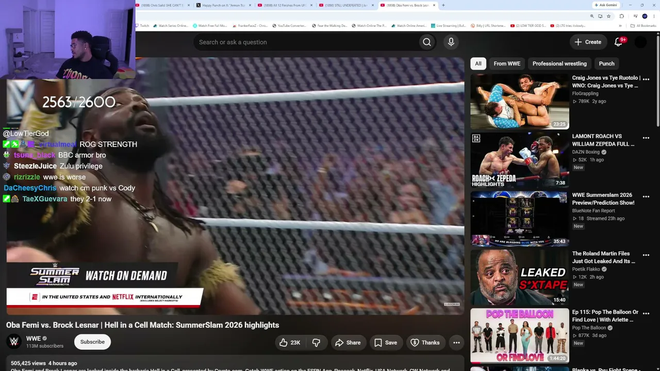This screenshot has height=371, width=660.
Task: Click the Ask Gemini button
Action: coord(606,5)
